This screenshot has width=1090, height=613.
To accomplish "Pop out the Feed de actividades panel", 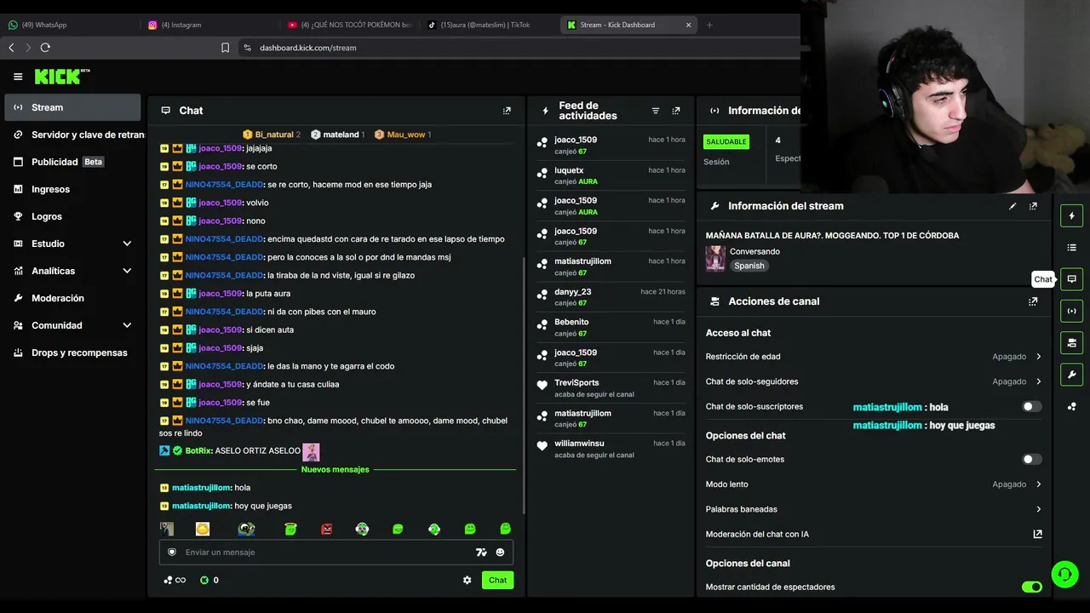I will click(676, 111).
